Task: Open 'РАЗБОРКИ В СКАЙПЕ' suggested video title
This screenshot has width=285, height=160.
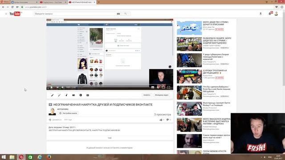Action: point(217,40)
